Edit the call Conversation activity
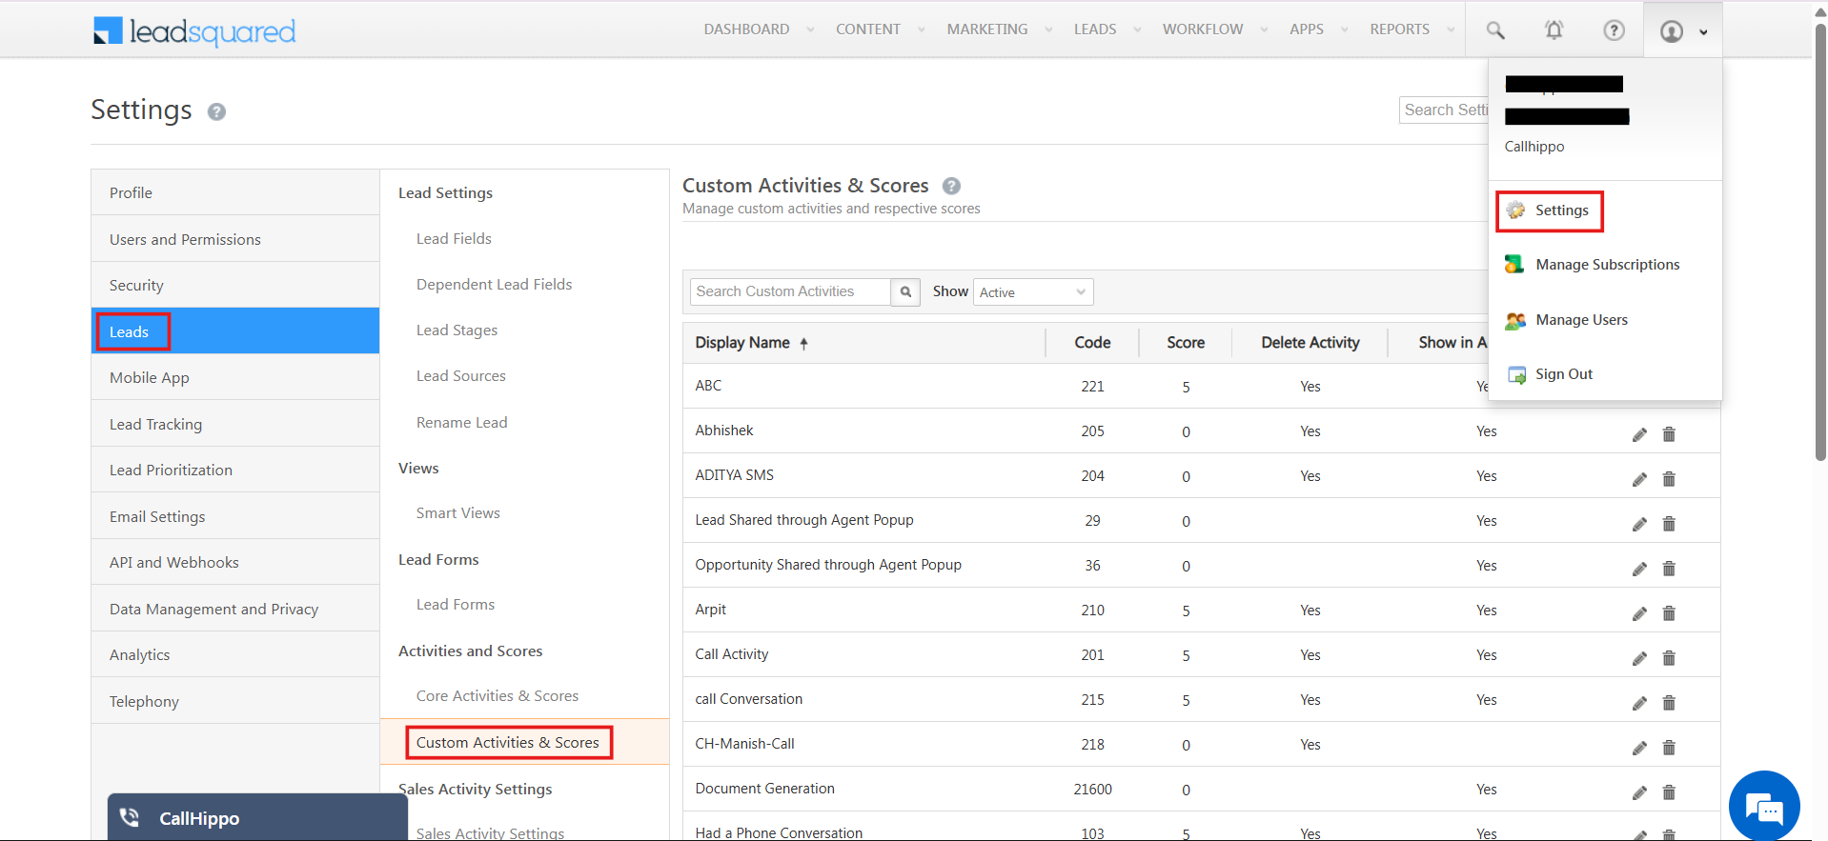The height and width of the screenshot is (841, 1828). (x=1639, y=703)
